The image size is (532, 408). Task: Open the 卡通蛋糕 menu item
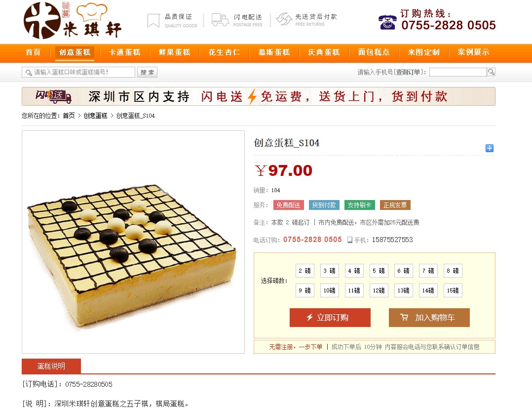pyautogui.click(x=124, y=52)
